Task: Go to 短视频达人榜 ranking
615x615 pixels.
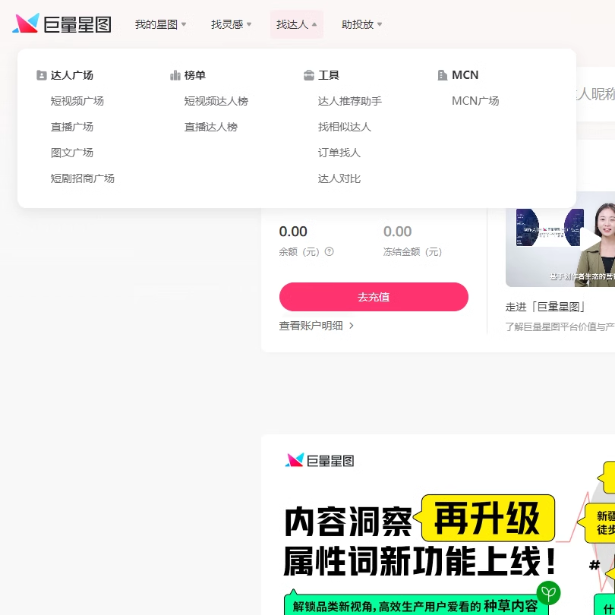Action: click(x=216, y=101)
